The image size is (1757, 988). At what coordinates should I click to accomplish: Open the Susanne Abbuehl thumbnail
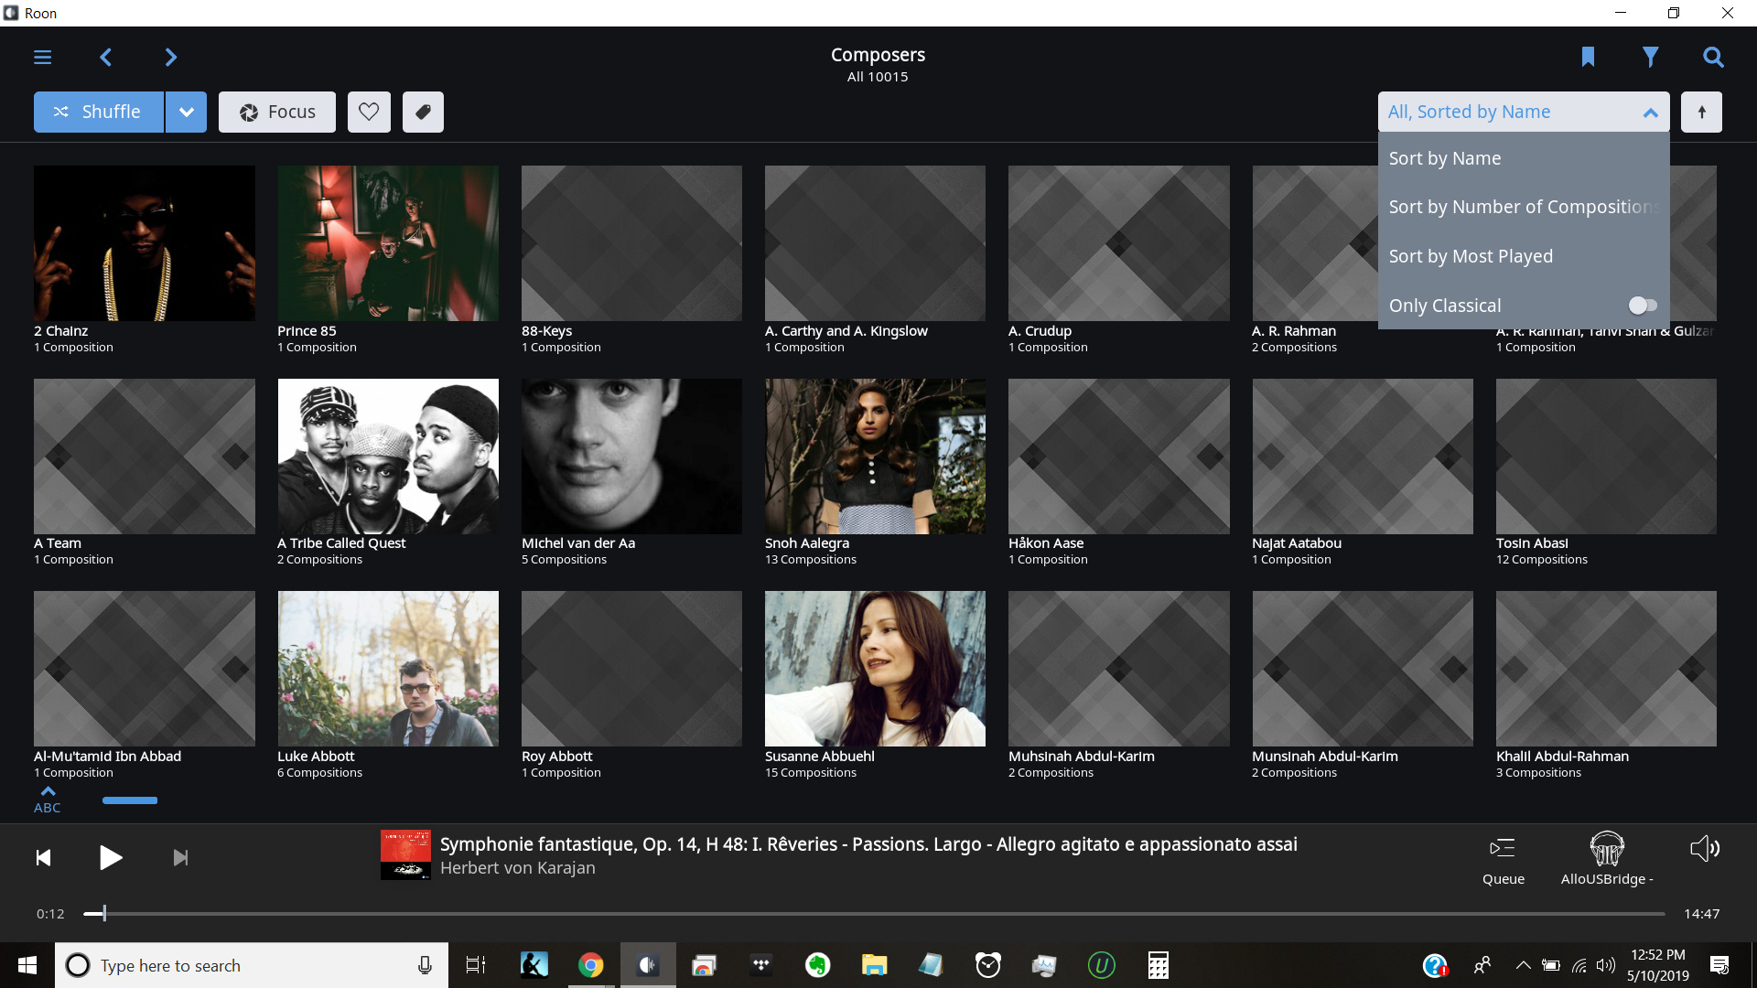click(875, 668)
